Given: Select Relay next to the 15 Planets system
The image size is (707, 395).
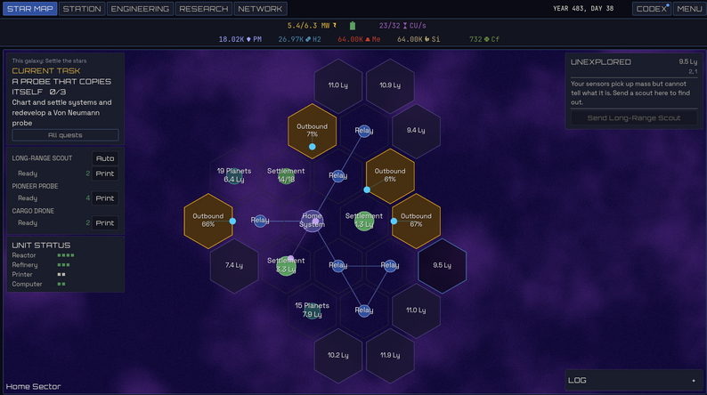Looking at the screenshot, I should tap(364, 310).
